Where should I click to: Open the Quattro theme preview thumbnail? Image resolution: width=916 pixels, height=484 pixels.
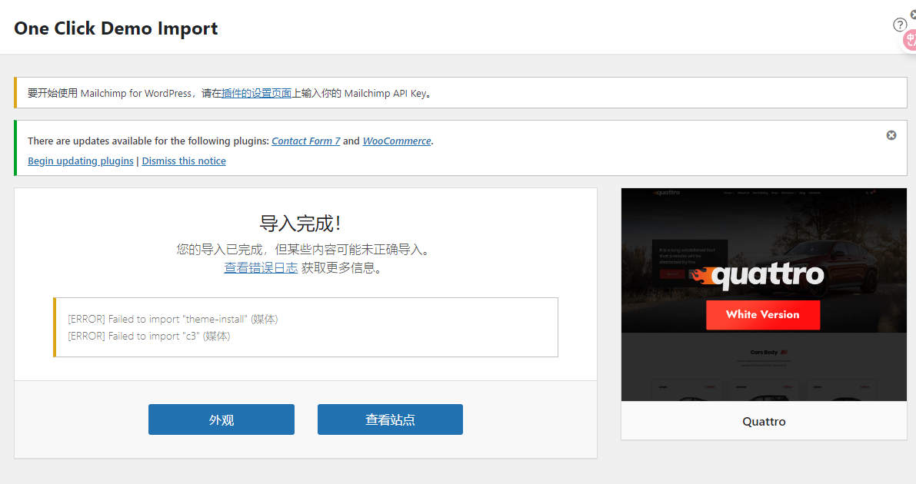pyautogui.click(x=764, y=294)
